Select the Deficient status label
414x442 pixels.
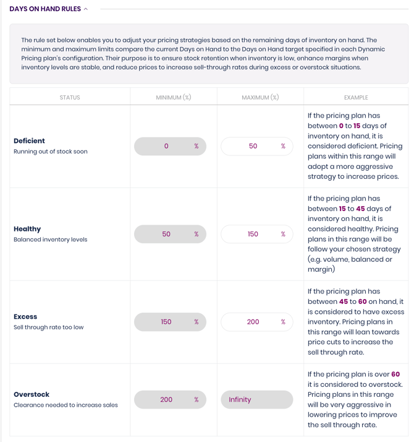click(29, 141)
